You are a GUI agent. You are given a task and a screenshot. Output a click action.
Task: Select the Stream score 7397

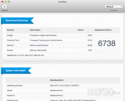pos(90,50)
